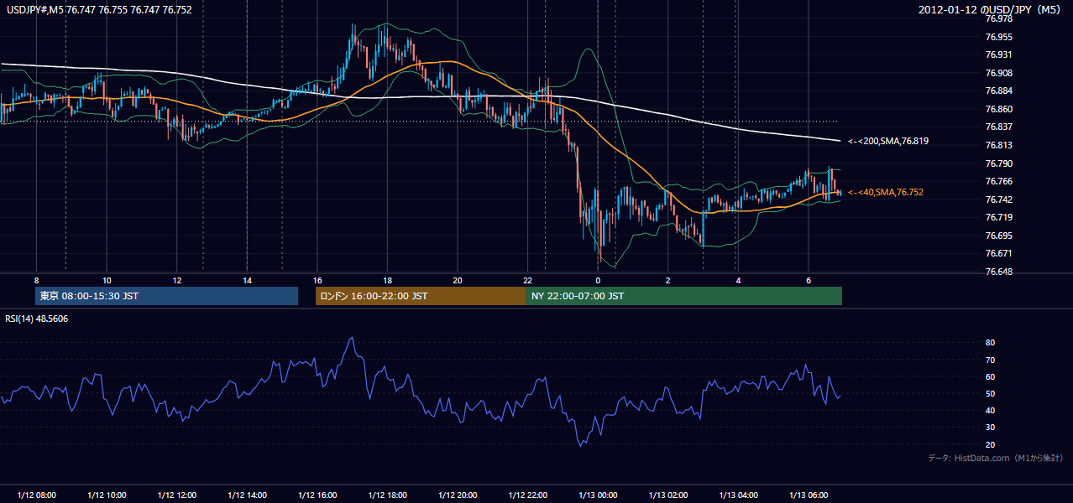Click hour label 14 under the price chart
The width and height of the screenshot is (1073, 503).
(x=247, y=279)
